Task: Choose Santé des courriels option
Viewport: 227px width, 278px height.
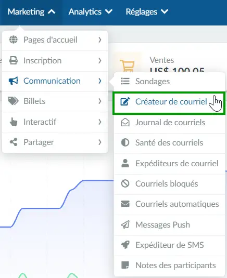Action: coord(169,143)
